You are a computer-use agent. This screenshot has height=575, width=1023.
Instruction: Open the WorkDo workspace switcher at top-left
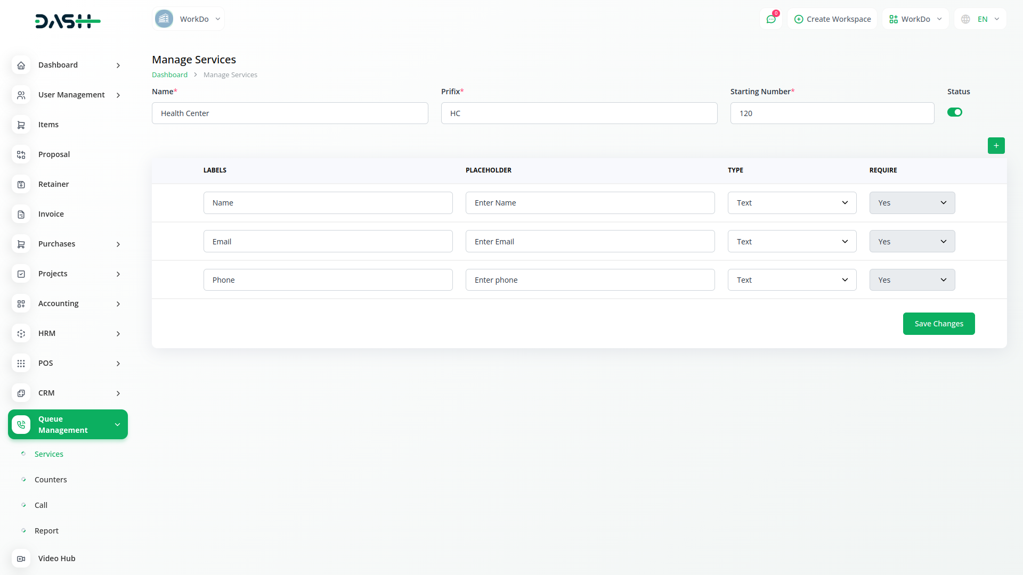coord(188,19)
